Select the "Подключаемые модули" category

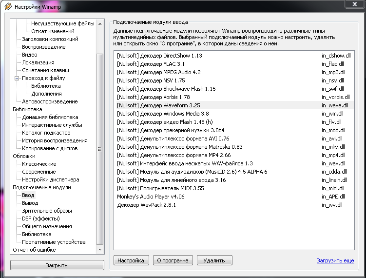coord(42,188)
